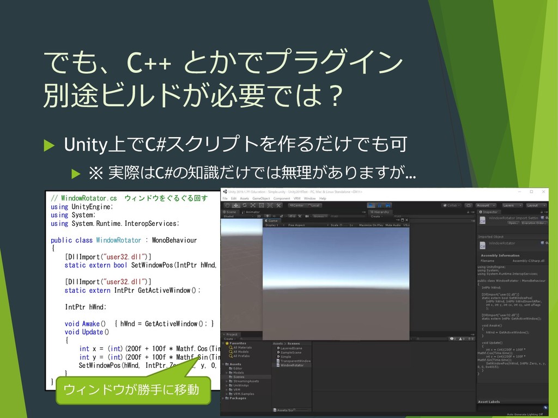The image size is (558, 418).
Task: Click the Hierarchy search field
Action: [x=432, y=216]
